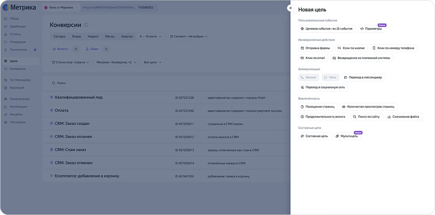The height and width of the screenshot is (215, 435).
Task: Choose Клик по кнопке goal
Action: point(352,48)
